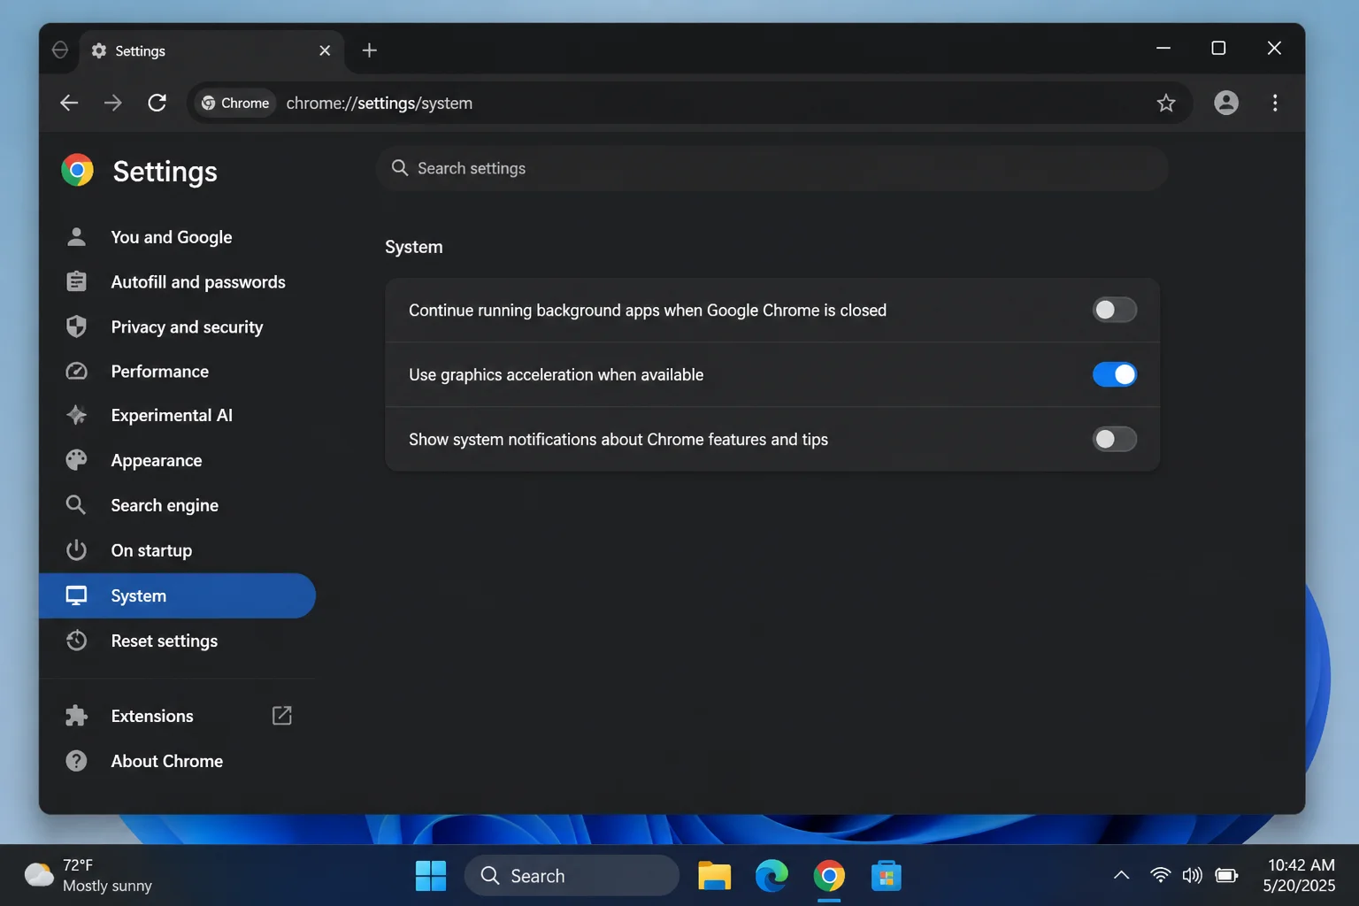The image size is (1359, 906).
Task: Open the weather widget showing 72°F
Action: 88,875
